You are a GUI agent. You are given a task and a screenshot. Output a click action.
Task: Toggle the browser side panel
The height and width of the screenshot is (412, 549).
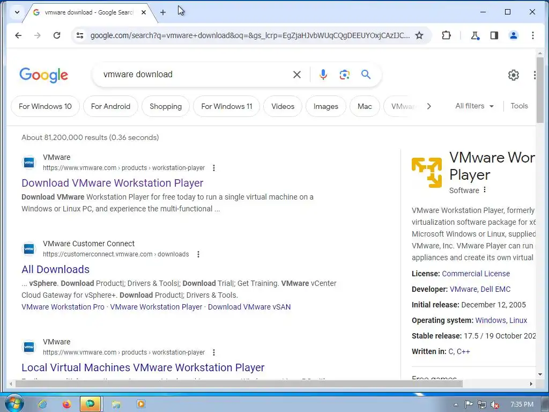494,35
